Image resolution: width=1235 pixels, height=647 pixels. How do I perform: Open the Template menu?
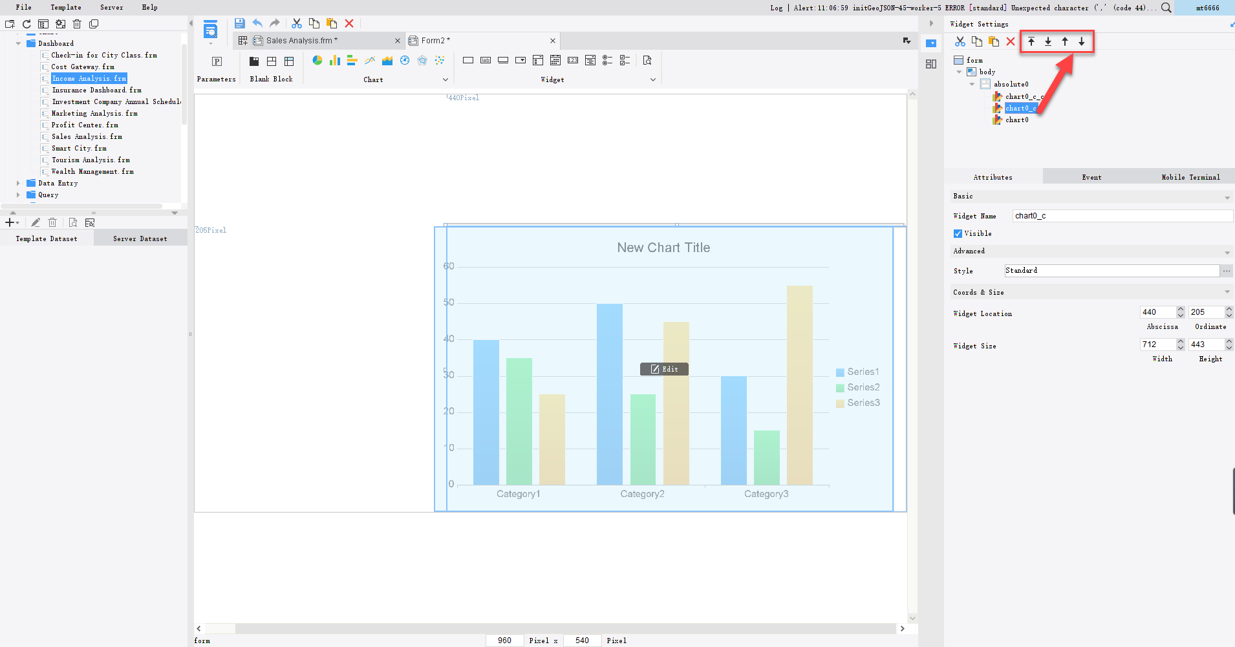66,7
